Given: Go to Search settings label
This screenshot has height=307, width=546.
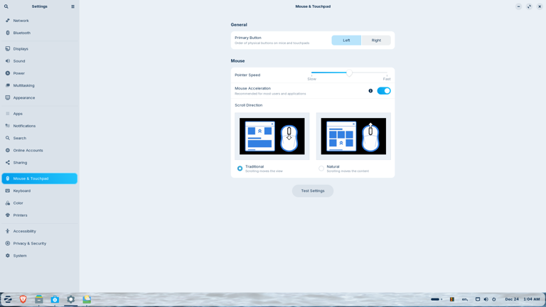Looking at the screenshot, I should pyautogui.click(x=20, y=138).
